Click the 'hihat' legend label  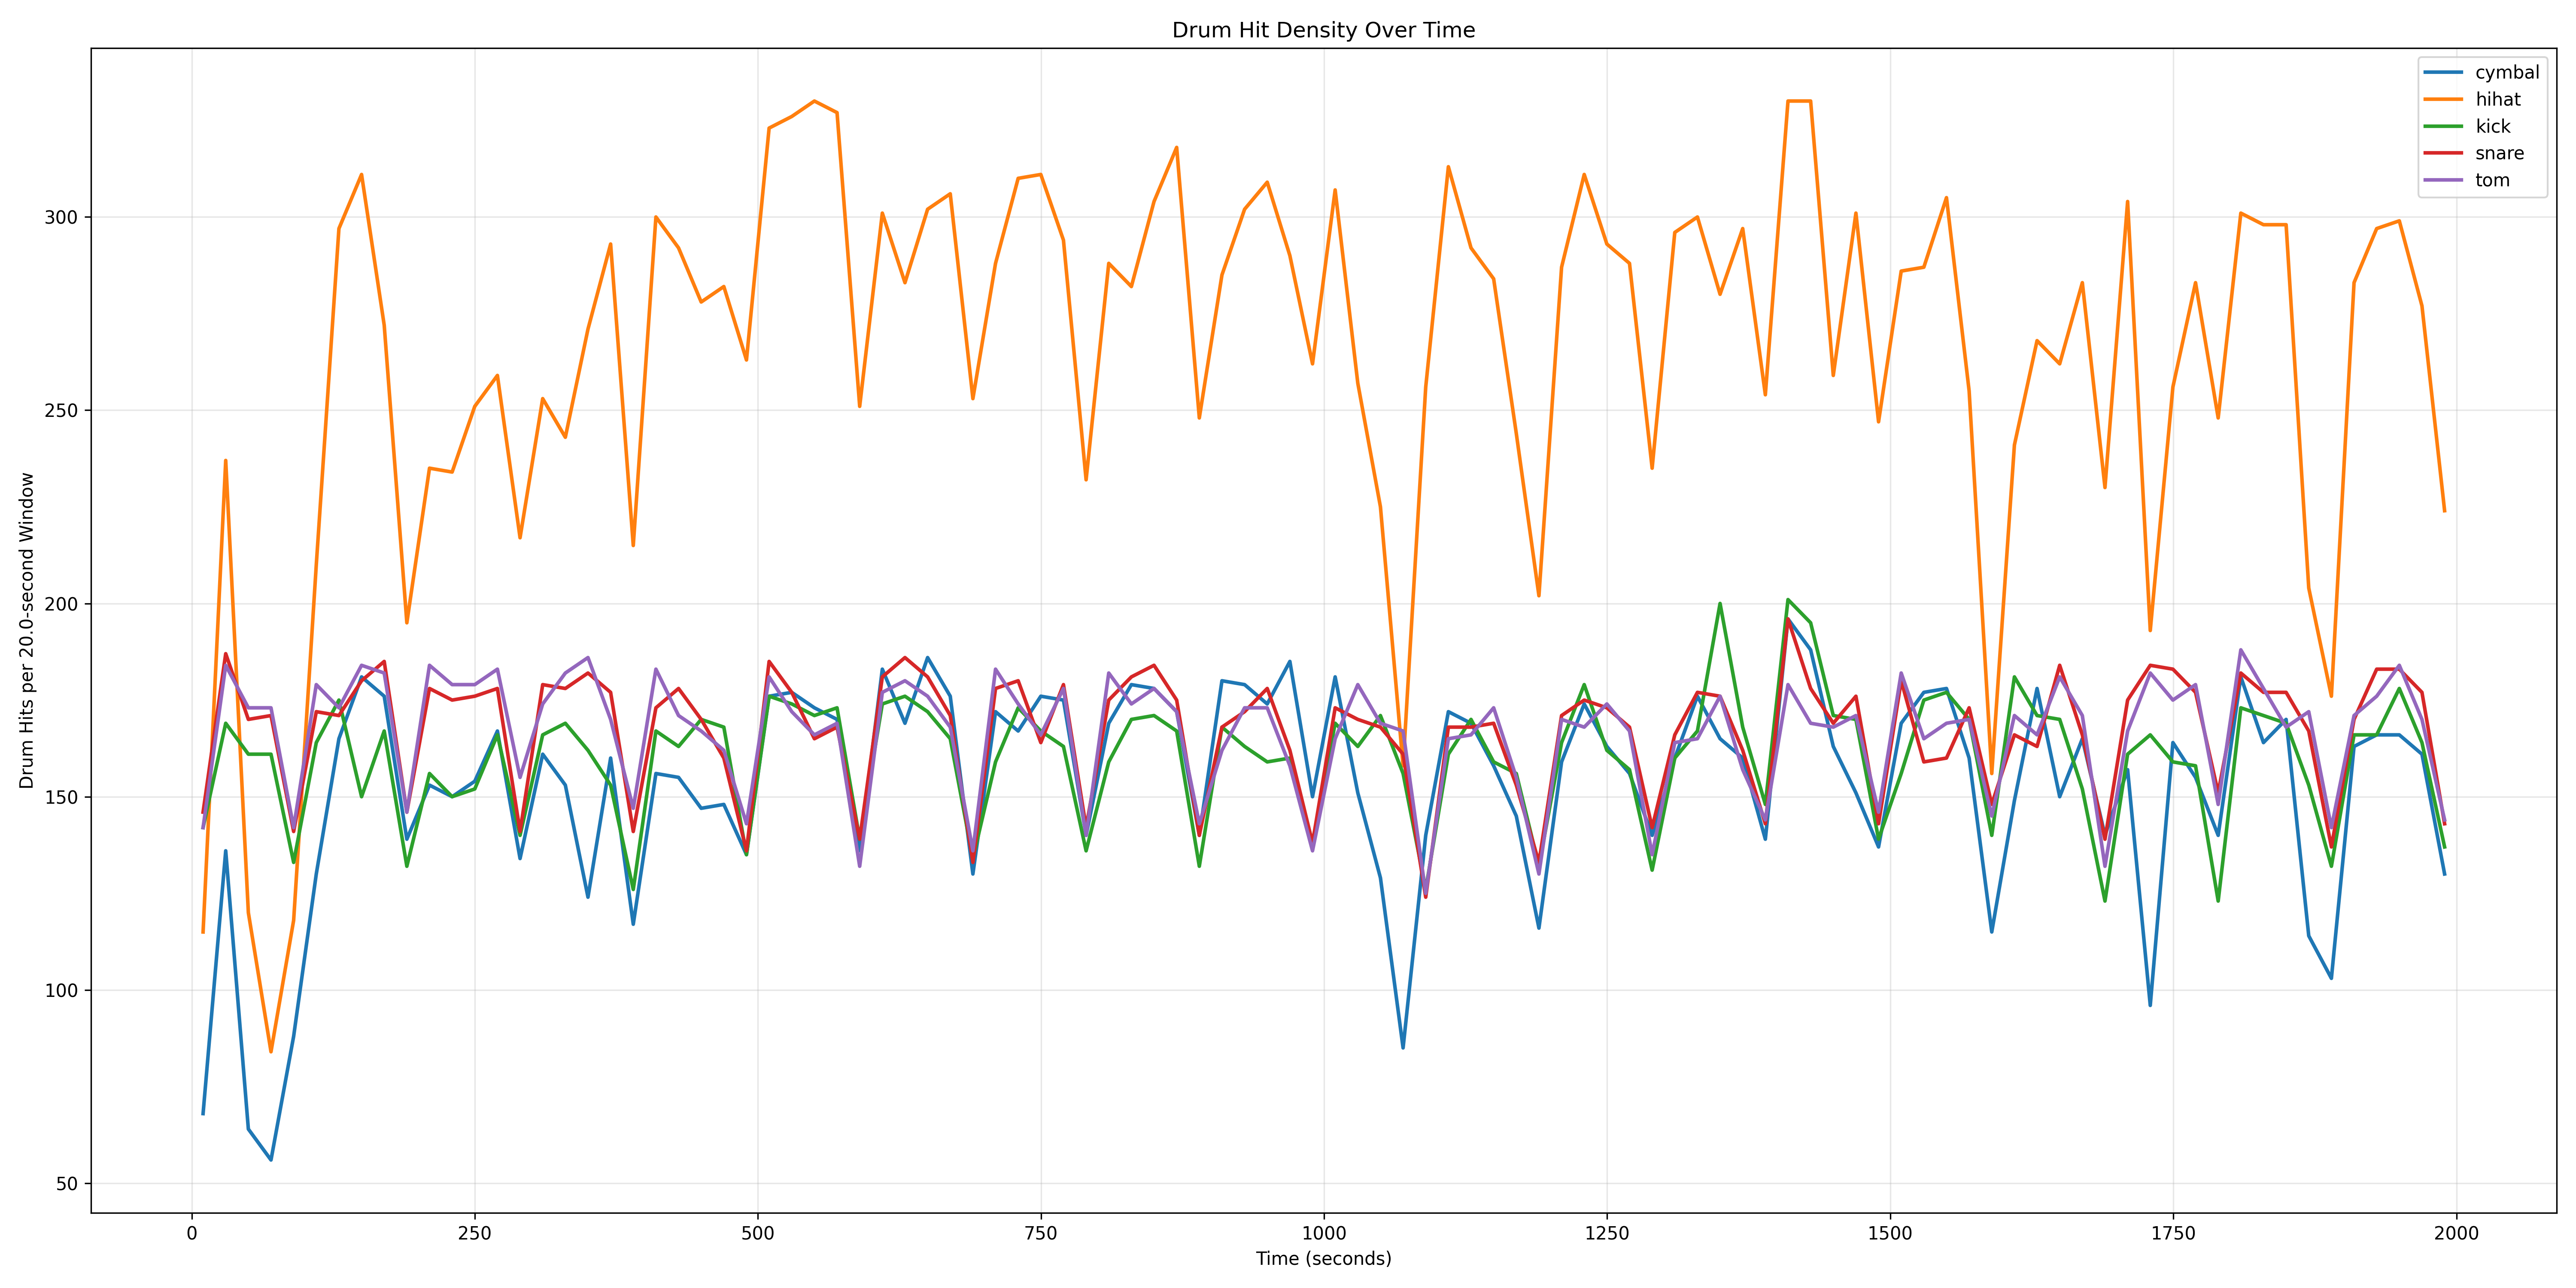pyautogui.click(x=2497, y=99)
